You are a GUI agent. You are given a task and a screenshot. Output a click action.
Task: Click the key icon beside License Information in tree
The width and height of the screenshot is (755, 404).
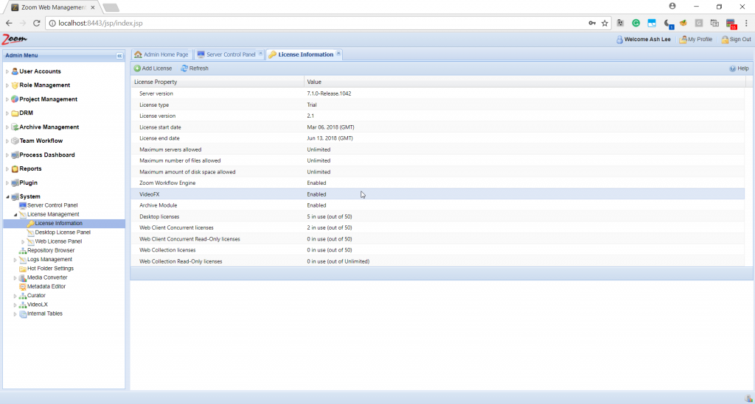click(30, 224)
